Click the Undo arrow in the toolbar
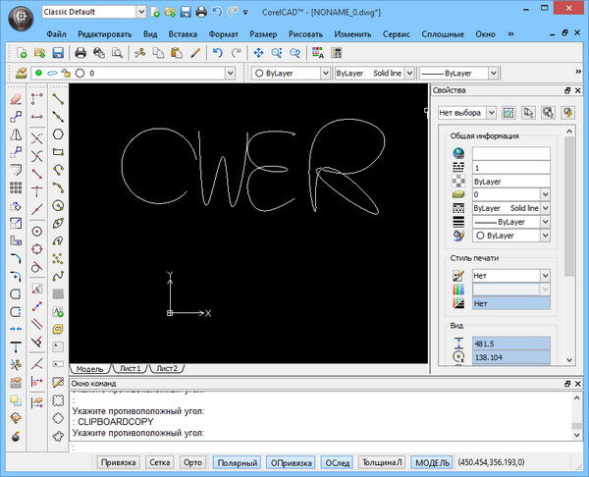589x477 pixels. click(x=218, y=52)
